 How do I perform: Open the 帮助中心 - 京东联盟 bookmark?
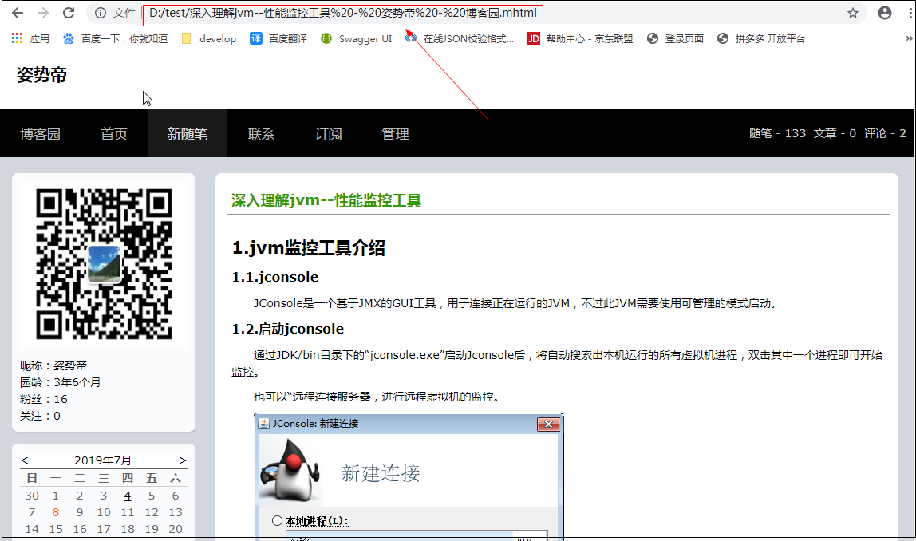tap(581, 38)
